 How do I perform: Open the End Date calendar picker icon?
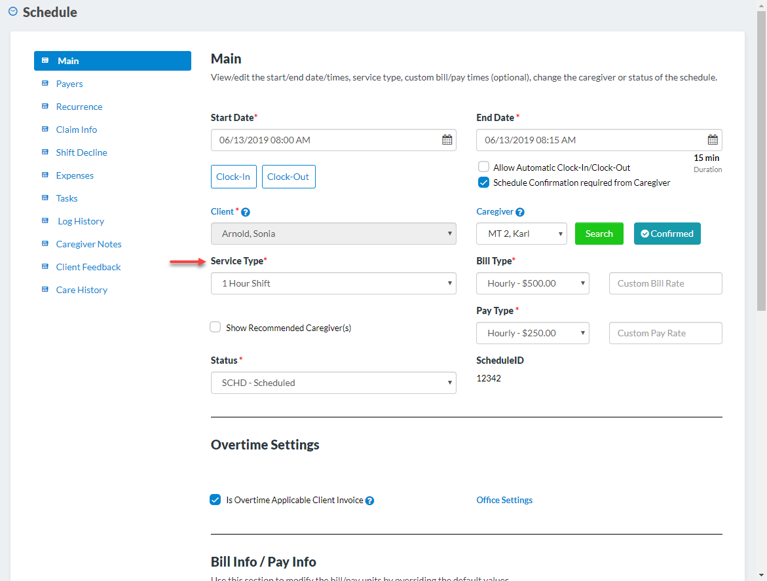pyautogui.click(x=713, y=140)
